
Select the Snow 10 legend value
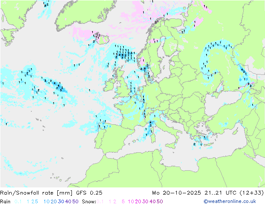pos(131,202)
